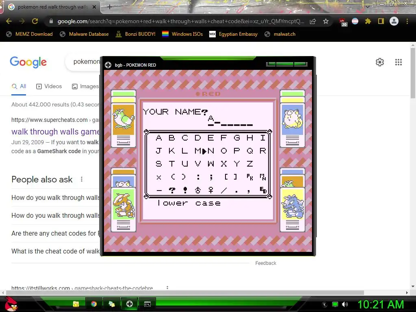
Task: Open the Extensions puzzle icon
Action: [368, 21]
